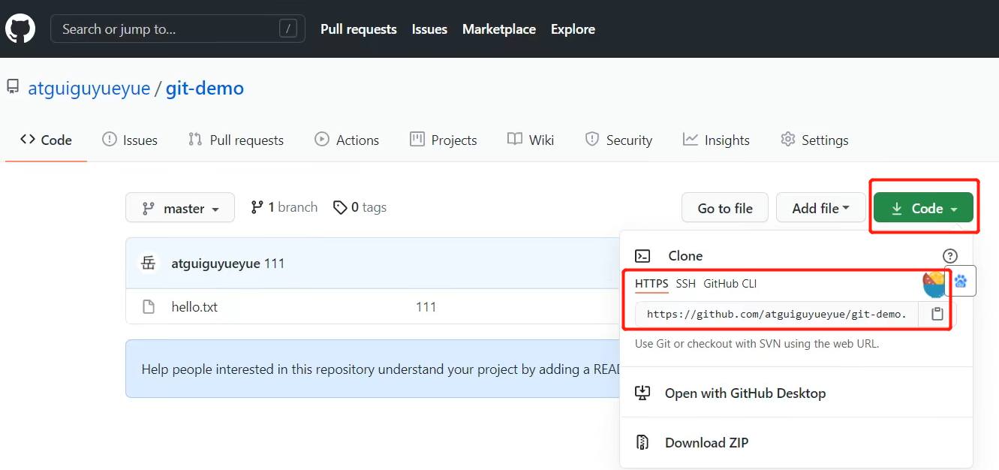
Task: Open the master branch dropdown
Action: [180, 208]
